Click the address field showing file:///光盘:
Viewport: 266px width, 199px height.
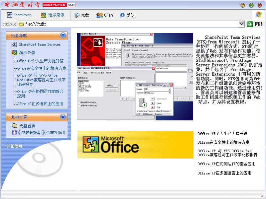(128, 24)
